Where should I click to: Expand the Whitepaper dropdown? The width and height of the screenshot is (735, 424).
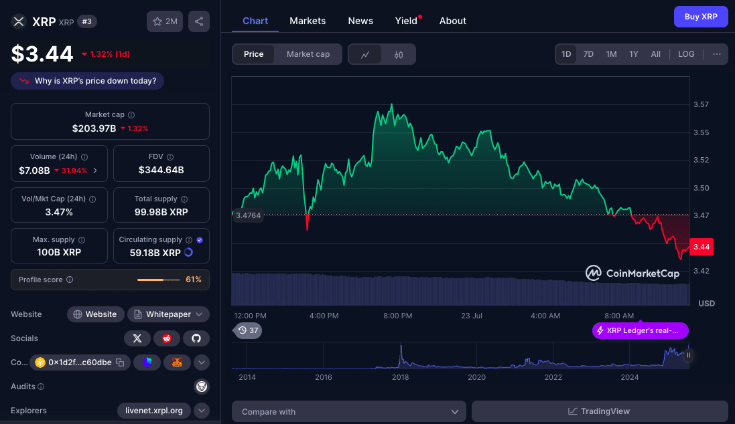click(x=168, y=314)
